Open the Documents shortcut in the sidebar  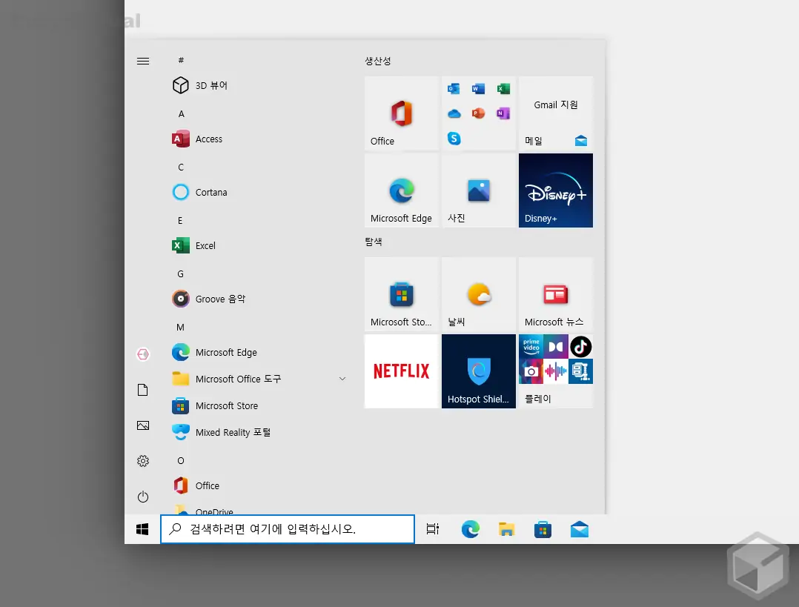[x=142, y=389]
